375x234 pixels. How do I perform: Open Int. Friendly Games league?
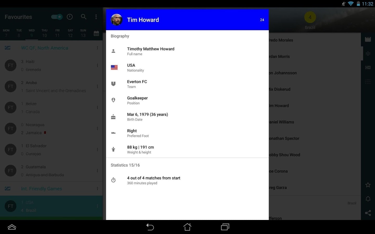tap(41, 189)
